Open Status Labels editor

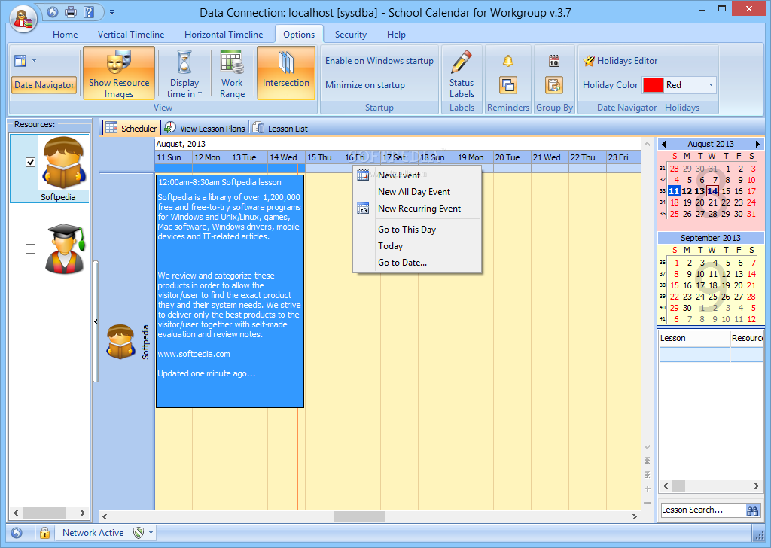click(x=462, y=73)
